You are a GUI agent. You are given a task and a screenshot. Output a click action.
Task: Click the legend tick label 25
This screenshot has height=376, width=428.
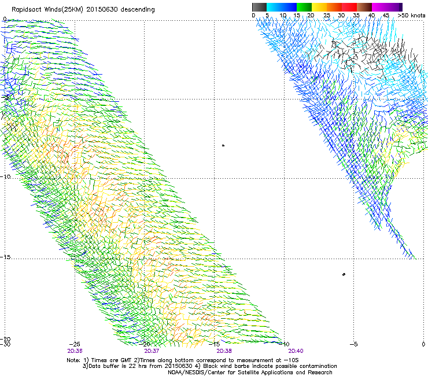click(x=327, y=16)
